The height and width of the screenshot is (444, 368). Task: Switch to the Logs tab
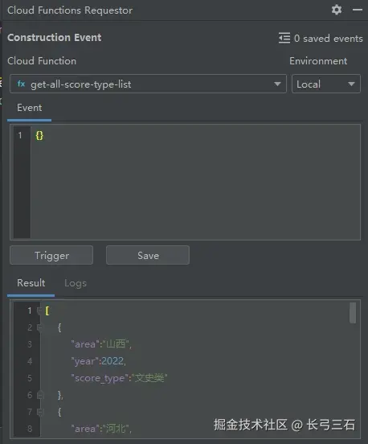[76, 283]
